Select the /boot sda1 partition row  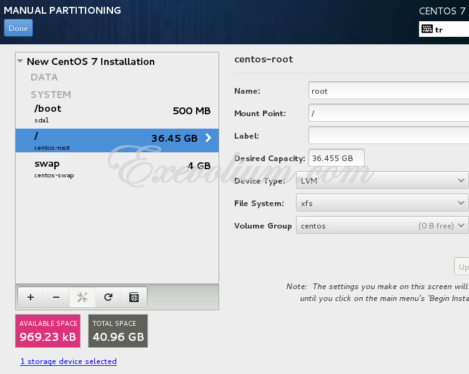pos(117,114)
